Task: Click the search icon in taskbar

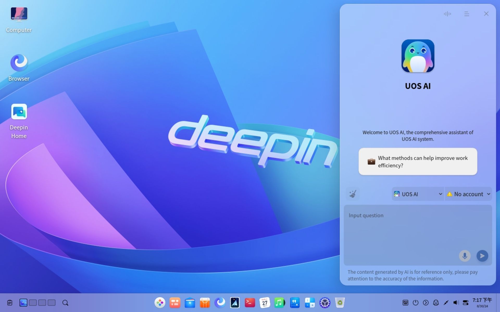Action: click(x=65, y=303)
